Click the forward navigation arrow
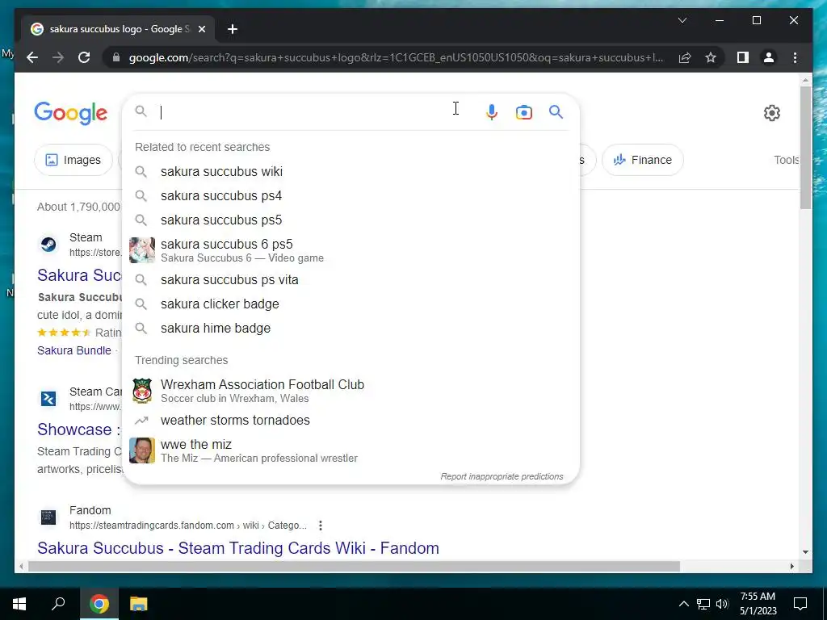The height and width of the screenshot is (620, 827). pyautogui.click(x=58, y=57)
